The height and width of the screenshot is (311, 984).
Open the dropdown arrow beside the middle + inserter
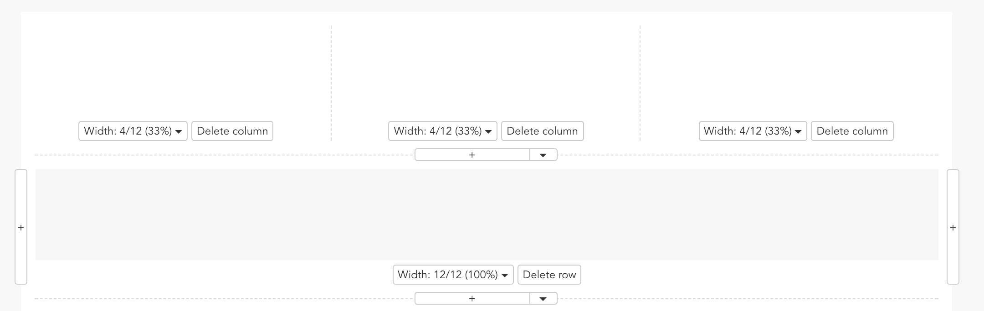click(x=543, y=155)
